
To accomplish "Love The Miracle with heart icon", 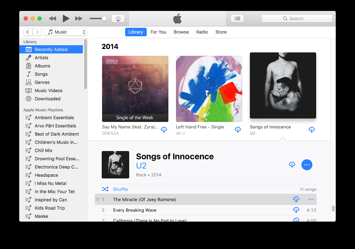I will (98, 200).
